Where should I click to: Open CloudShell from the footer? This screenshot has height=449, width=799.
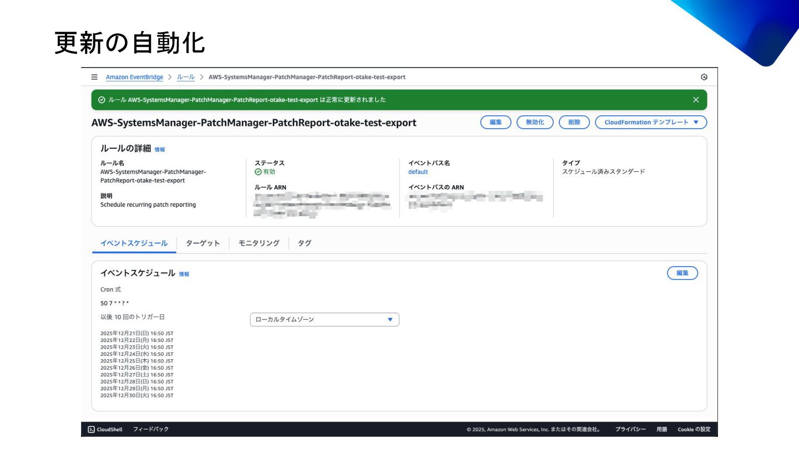coord(105,430)
